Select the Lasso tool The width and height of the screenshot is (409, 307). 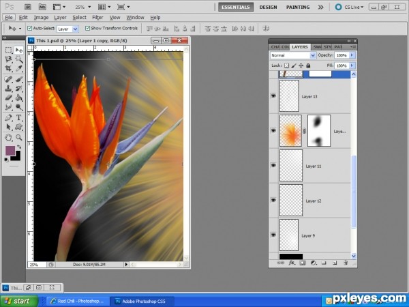[x=9, y=59]
